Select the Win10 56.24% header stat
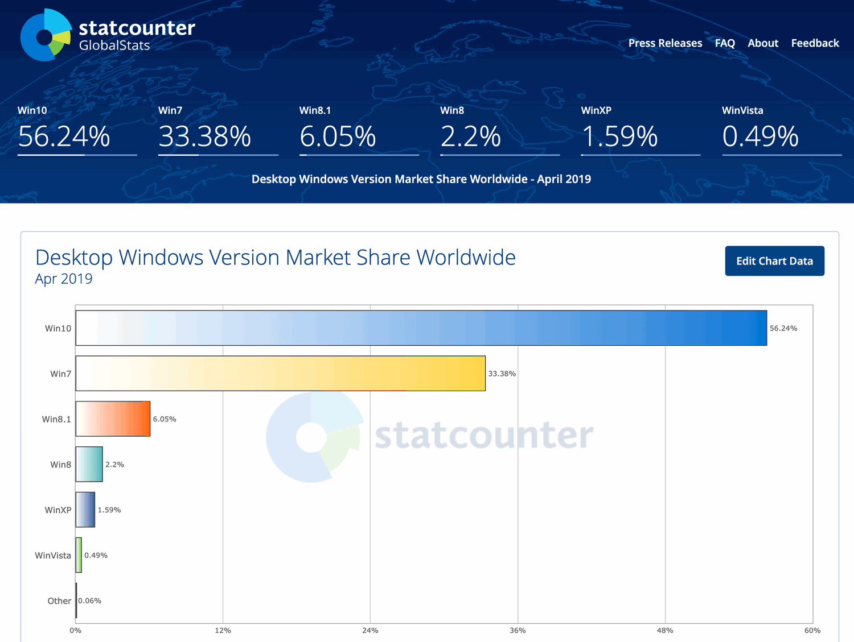This screenshot has height=642, width=854. (64, 136)
